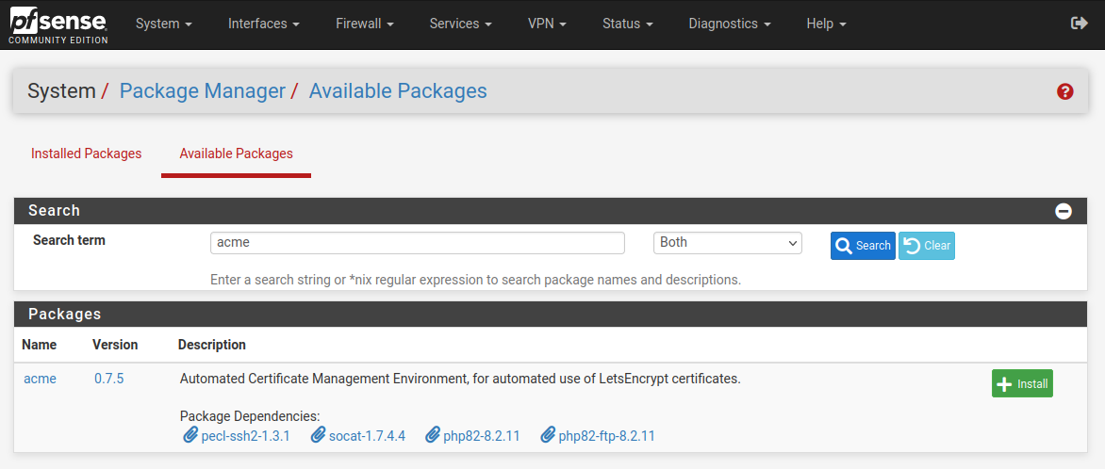
Task: Focus the Search term input field
Action: tap(417, 243)
